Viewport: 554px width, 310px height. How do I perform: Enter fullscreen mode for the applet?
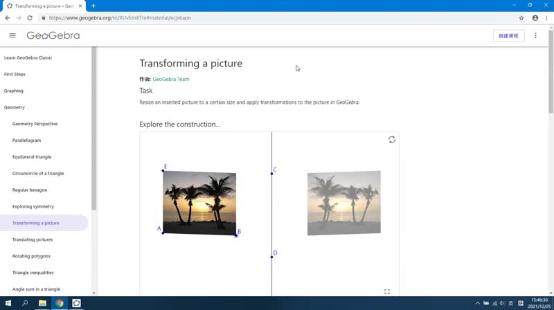click(x=387, y=291)
